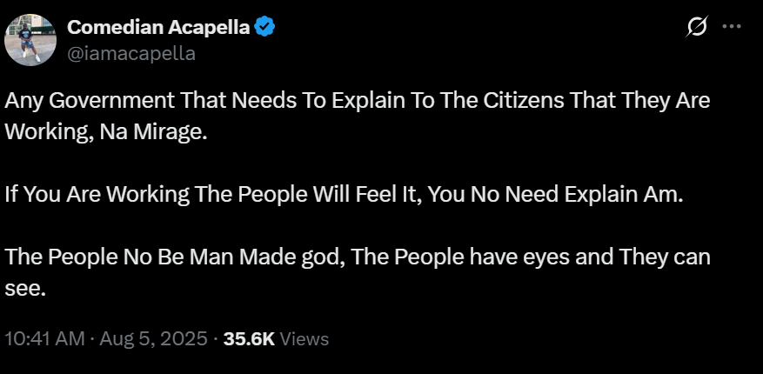Click the phrase "You No Need Explain Am"

click(583, 195)
